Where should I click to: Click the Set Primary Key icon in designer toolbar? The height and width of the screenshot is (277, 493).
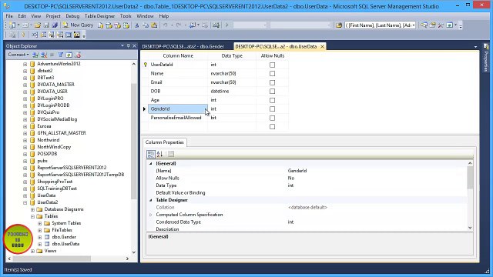tap(23, 35)
